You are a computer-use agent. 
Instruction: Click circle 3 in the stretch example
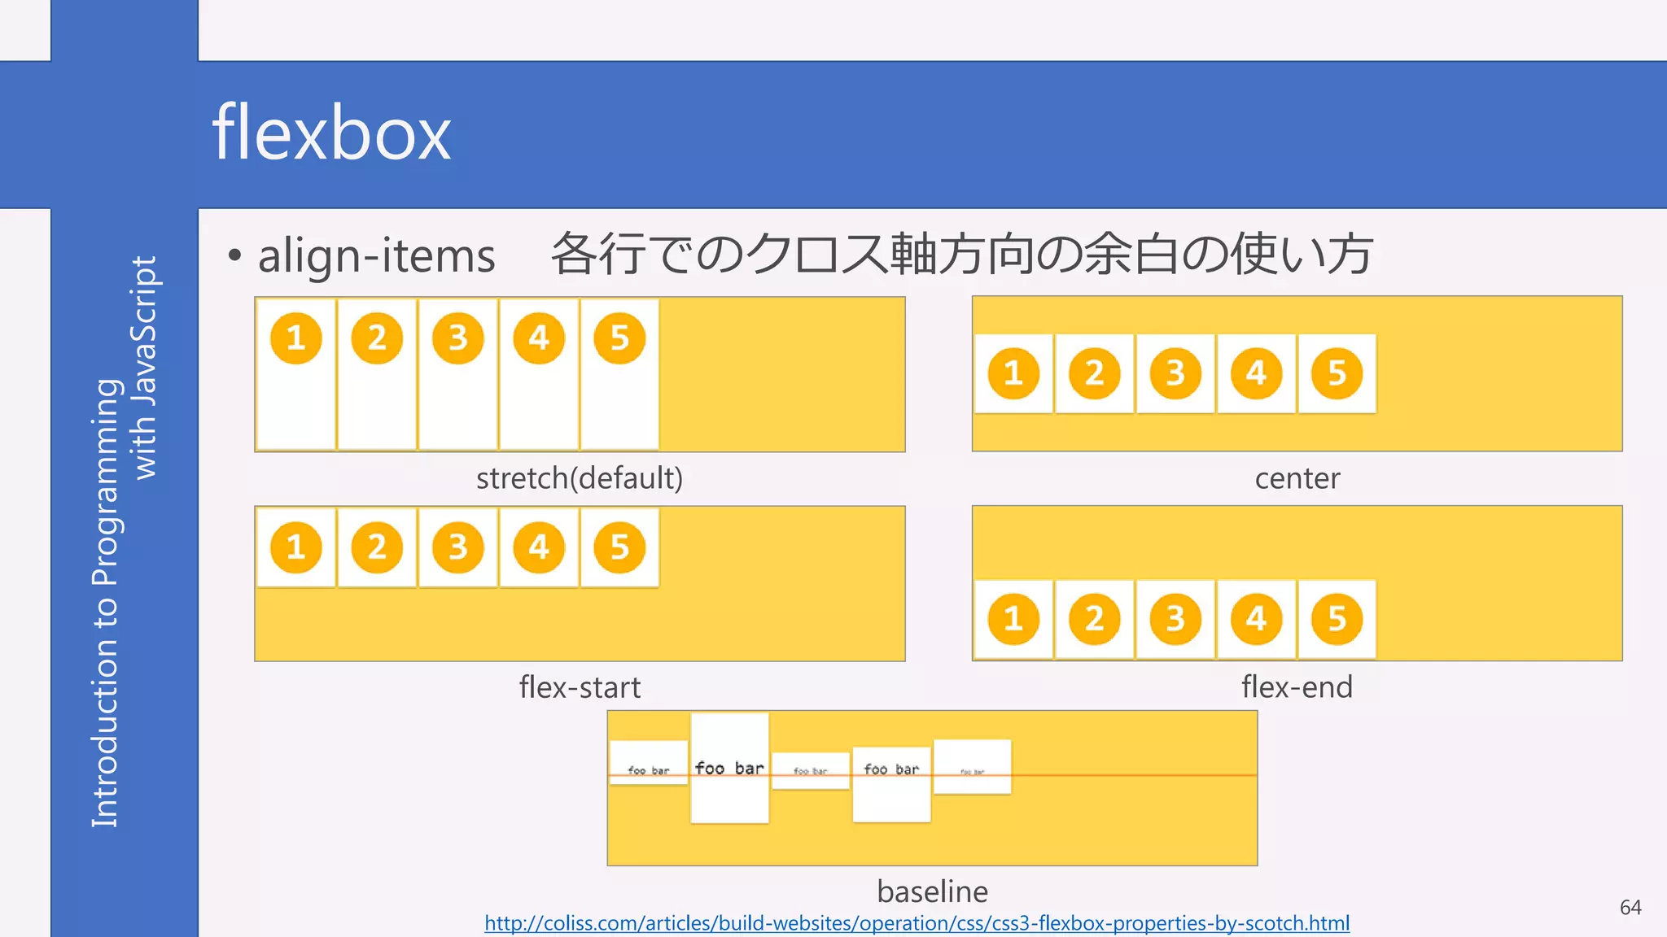click(457, 338)
